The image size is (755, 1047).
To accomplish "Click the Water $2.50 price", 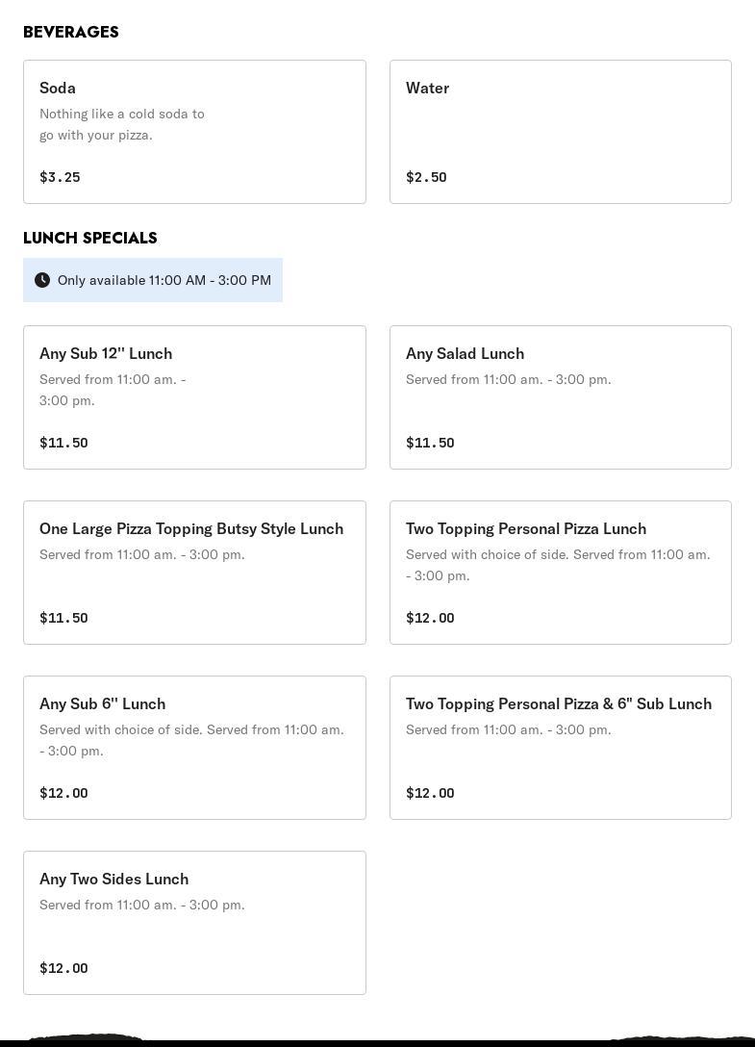I will coord(426,177).
